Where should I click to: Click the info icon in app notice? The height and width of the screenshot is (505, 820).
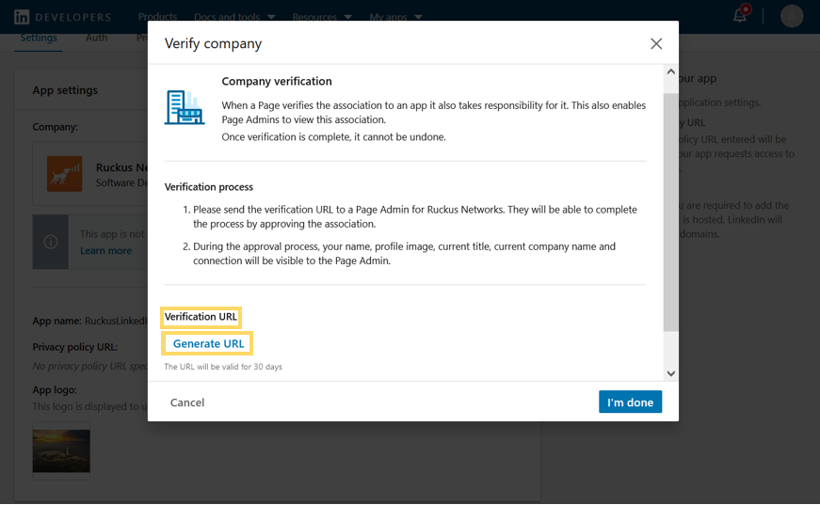[x=51, y=242]
